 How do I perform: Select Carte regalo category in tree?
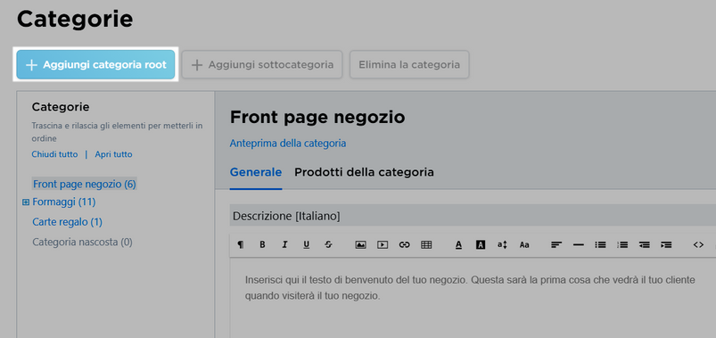[x=67, y=222]
